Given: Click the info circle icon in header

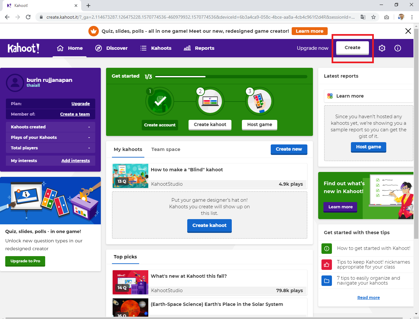Looking at the screenshot, I should pos(397,48).
